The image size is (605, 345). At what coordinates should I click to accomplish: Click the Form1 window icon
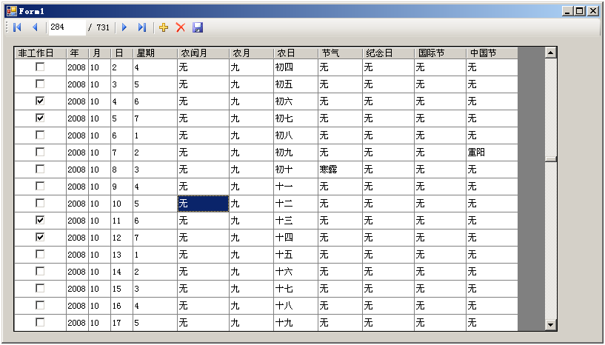[12, 11]
